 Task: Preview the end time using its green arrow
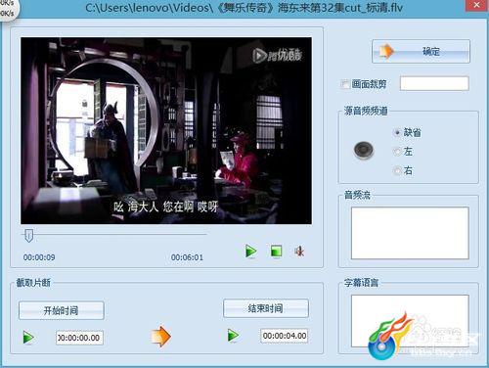click(x=233, y=336)
